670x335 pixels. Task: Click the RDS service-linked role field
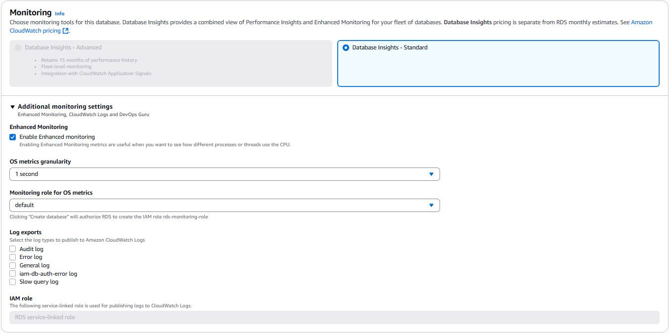tap(334, 317)
